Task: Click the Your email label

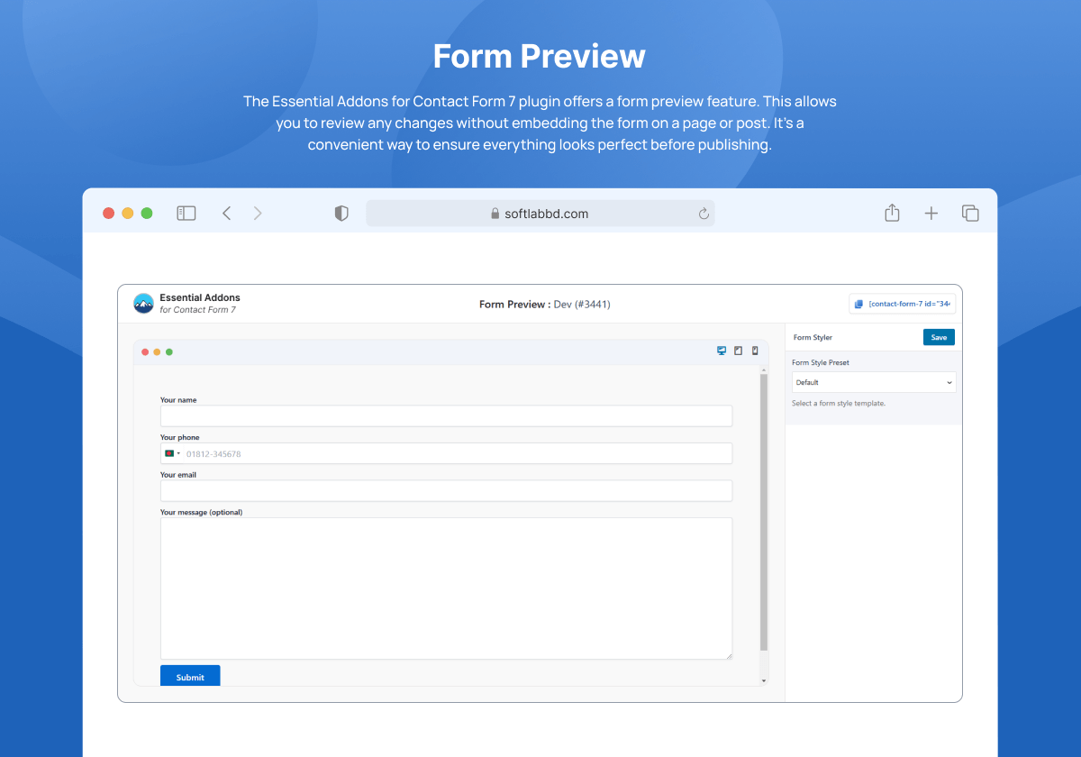Action: 178,474
